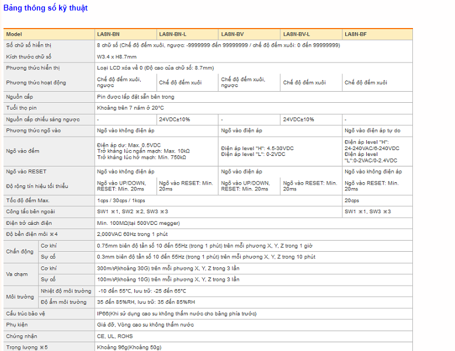Select the LA8N-BN-L column header
Viewport: 455px width, 351px height.
(x=173, y=34)
